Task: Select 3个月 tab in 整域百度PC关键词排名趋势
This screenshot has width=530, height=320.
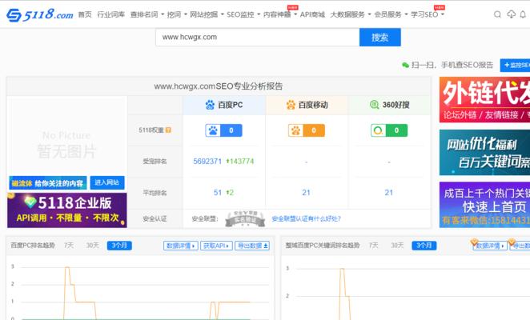Action: [424, 246]
